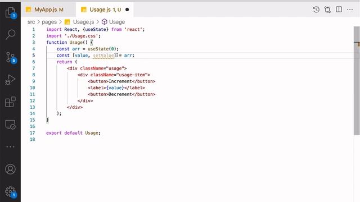The image size is (360, 202).
Task: Click line number 1 in the gutter
Action: [x=34, y=29]
